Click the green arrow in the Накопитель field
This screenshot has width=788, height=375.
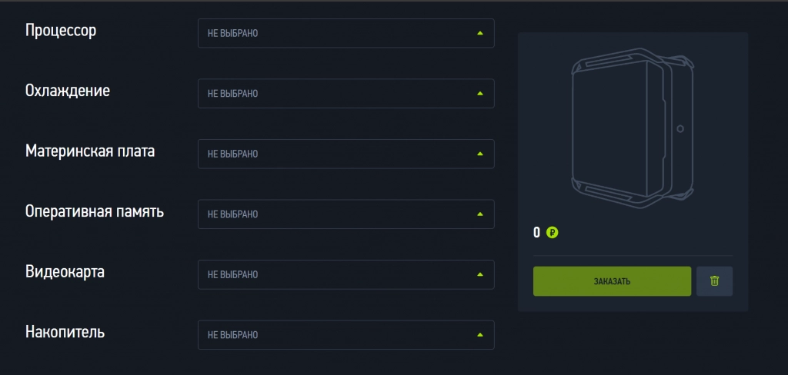tap(479, 335)
